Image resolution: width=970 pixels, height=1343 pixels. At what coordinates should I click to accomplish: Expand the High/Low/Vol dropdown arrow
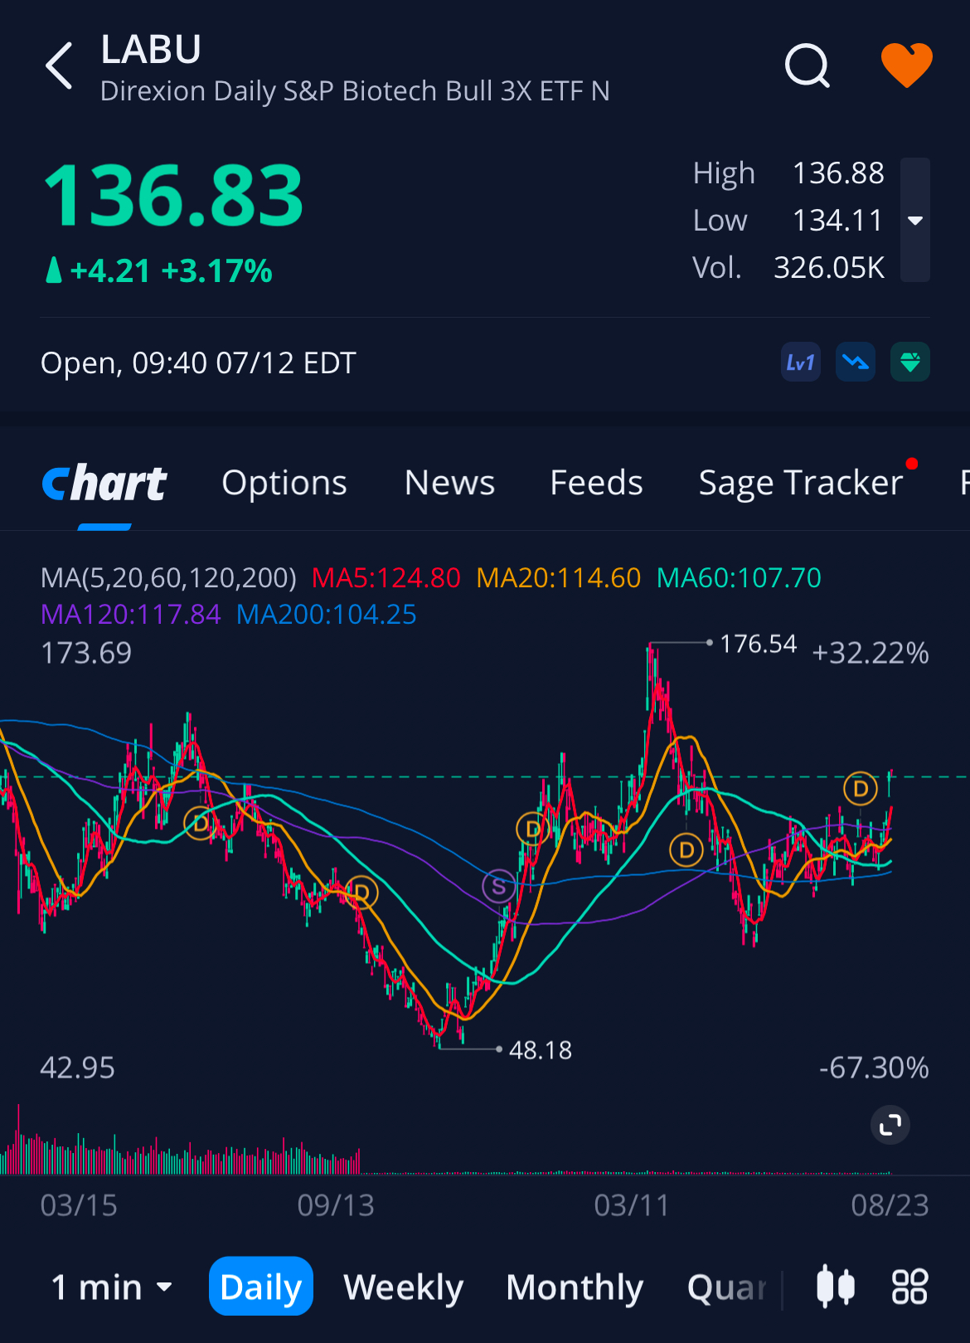[915, 221]
